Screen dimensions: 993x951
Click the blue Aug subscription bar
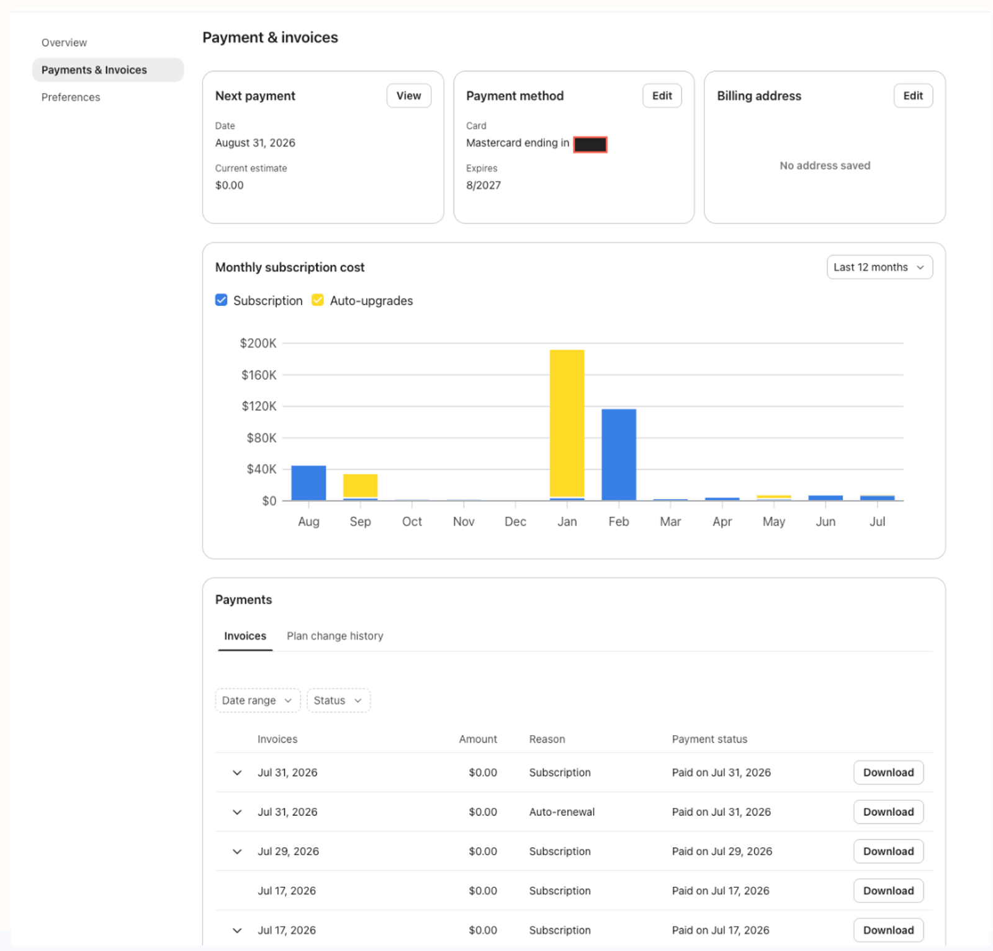pos(308,483)
